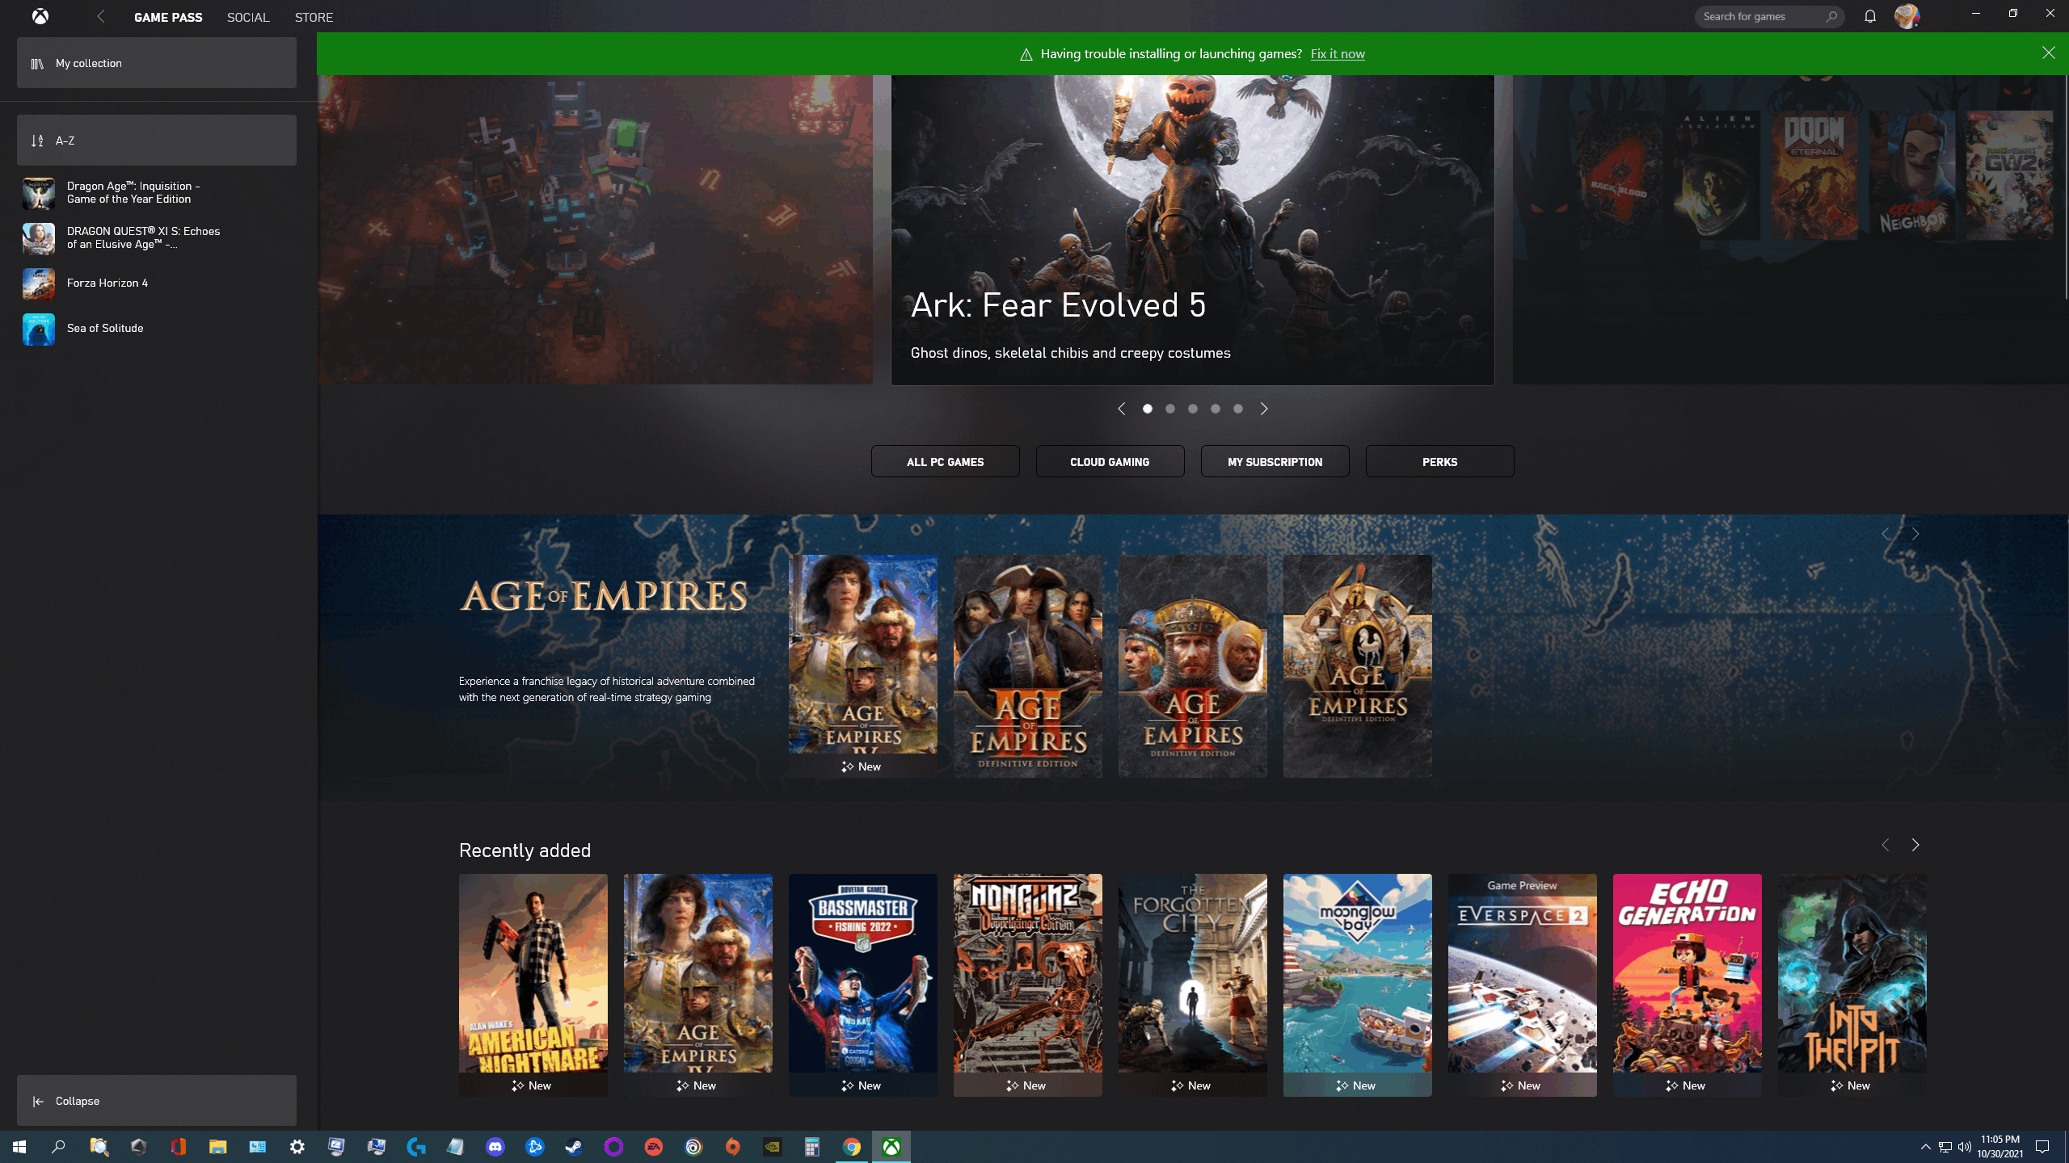This screenshot has width=2069, height=1163.
Task: Expand the carousel next slide arrow
Action: (1263, 409)
